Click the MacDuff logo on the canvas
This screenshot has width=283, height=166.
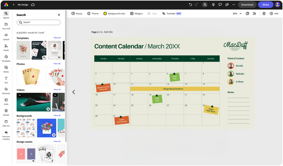pos(235,46)
